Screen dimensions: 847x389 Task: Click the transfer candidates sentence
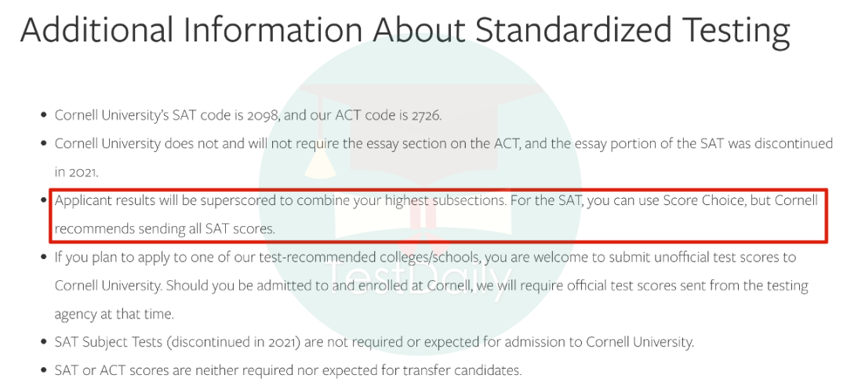tap(289, 371)
